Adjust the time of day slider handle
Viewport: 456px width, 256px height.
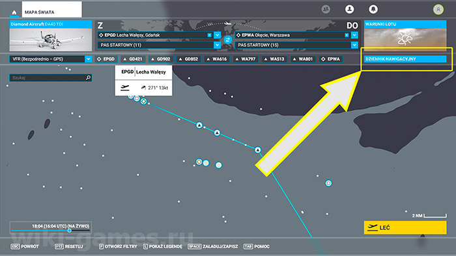(70, 231)
